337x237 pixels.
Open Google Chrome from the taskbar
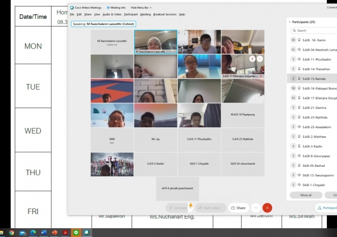point(11,233)
